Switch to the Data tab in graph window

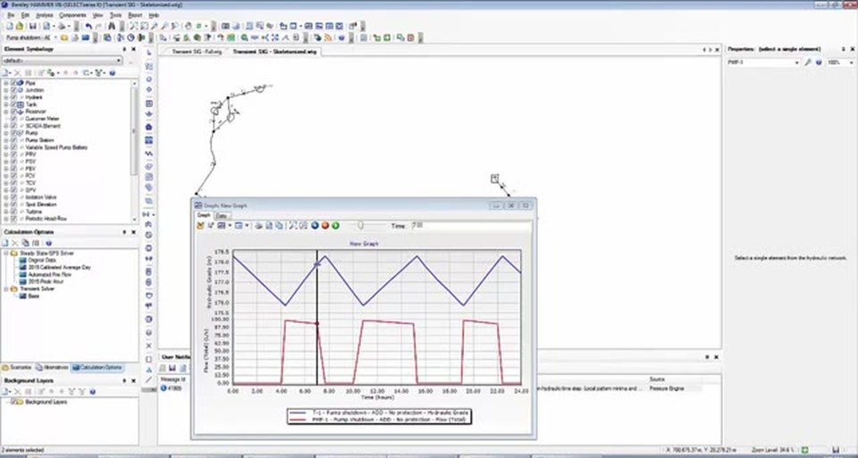[221, 216]
